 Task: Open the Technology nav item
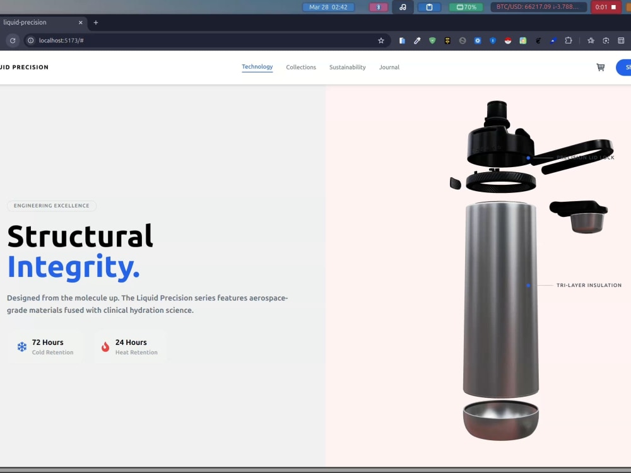click(257, 67)
